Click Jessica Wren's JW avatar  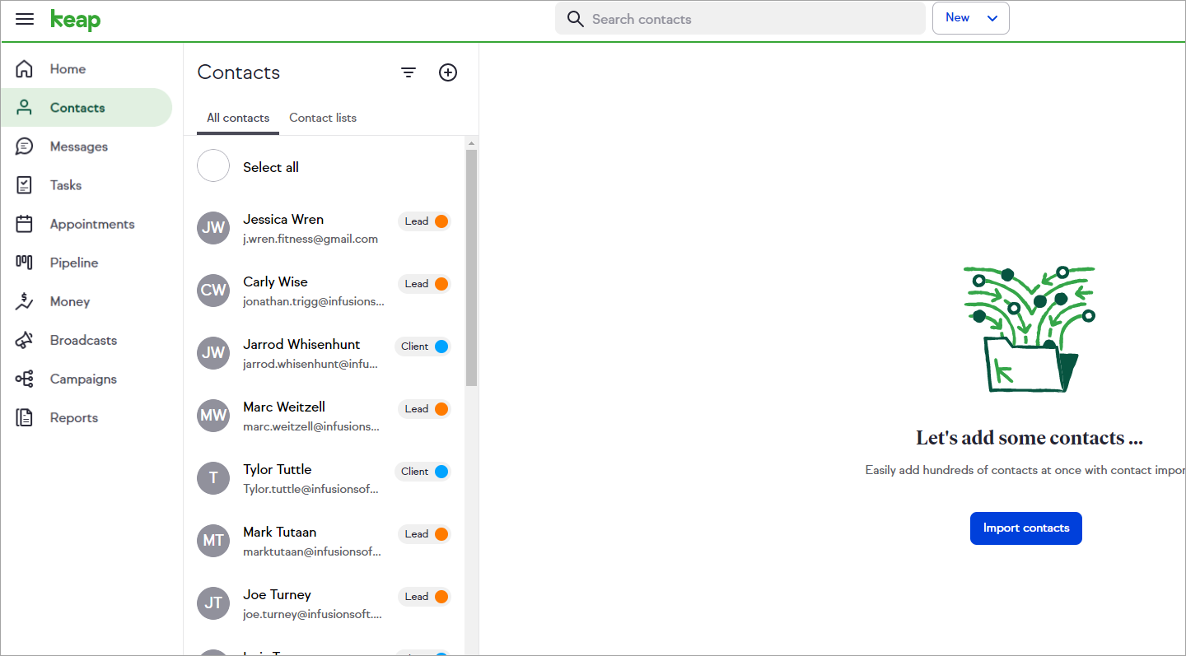213,228
